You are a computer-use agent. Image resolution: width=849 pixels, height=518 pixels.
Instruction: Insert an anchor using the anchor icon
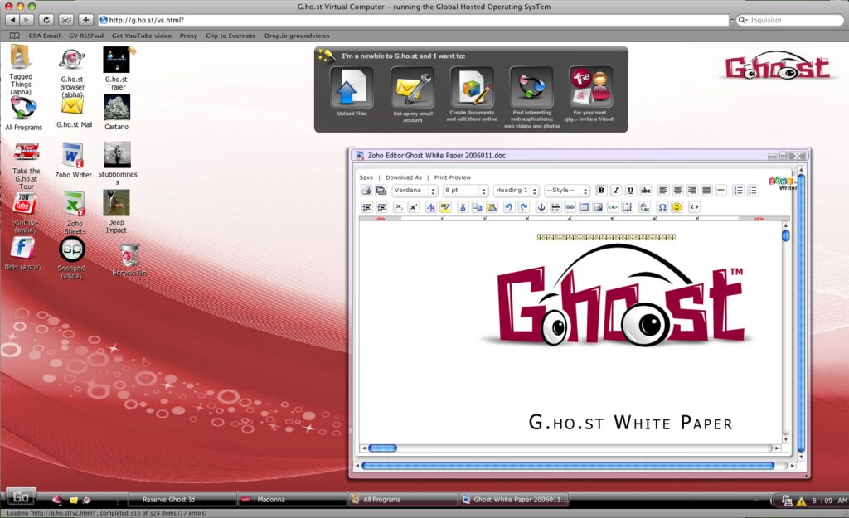[541, 206]
